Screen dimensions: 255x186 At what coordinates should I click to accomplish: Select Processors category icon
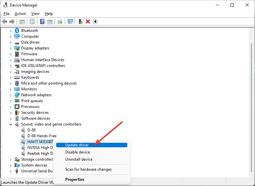click(x=17, y=107)
